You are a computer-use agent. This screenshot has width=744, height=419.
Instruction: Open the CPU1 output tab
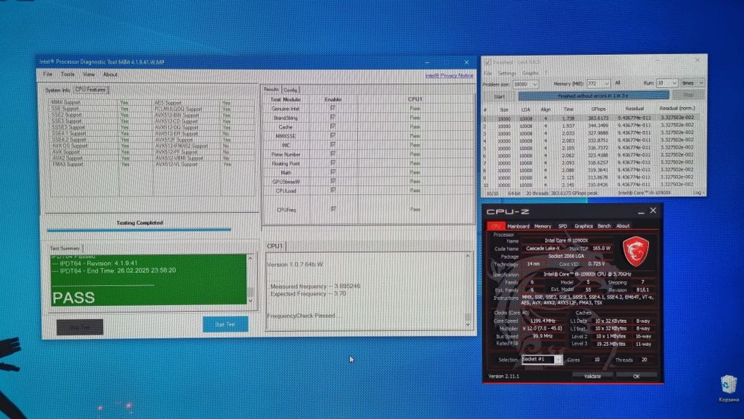coord(275,246)
